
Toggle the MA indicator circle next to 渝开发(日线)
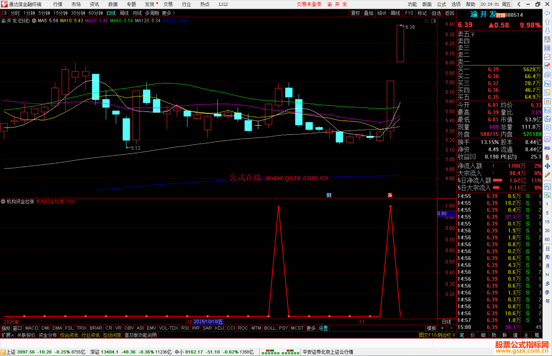pyautogui.click(x=34, y=21)
